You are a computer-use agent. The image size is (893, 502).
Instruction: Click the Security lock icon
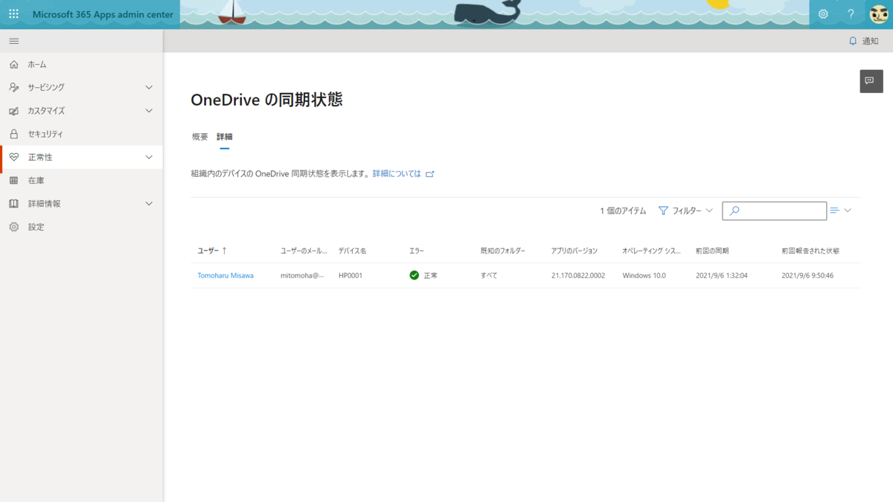click(13, 134)
